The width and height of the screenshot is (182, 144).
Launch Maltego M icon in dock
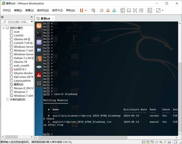pos(39,50)
